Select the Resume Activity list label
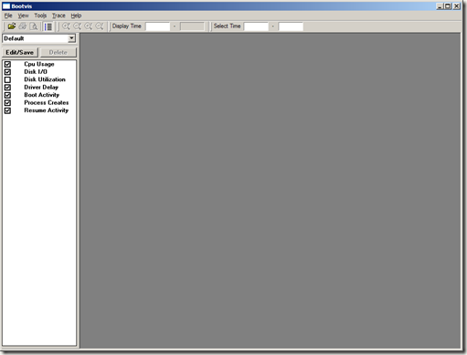This screenshot has height=355, width=467. tap(47, 110)
